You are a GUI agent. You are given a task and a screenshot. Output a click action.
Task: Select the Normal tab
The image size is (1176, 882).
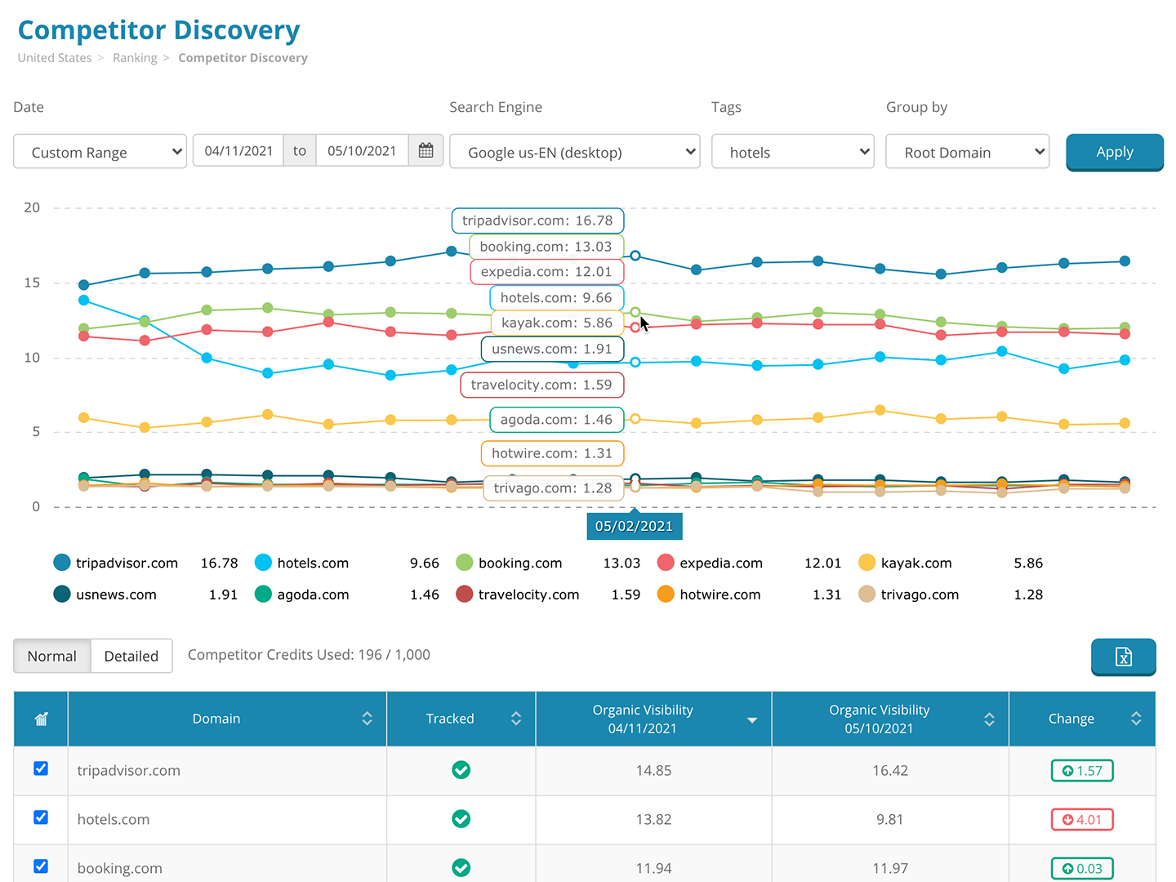51,656
